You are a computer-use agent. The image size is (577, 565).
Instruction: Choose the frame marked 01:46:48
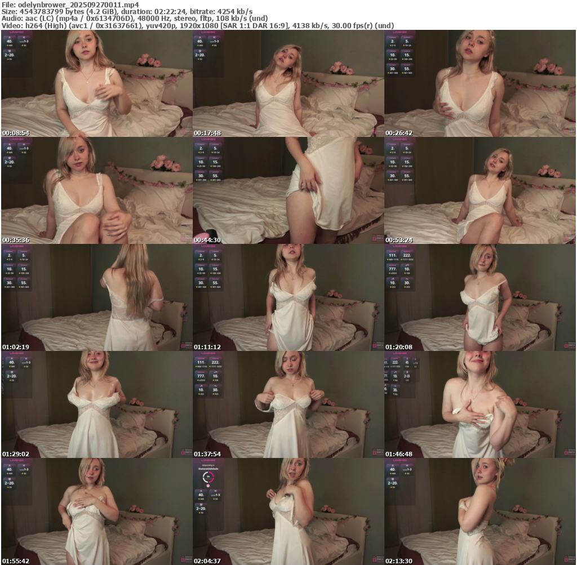pos(480,404)
